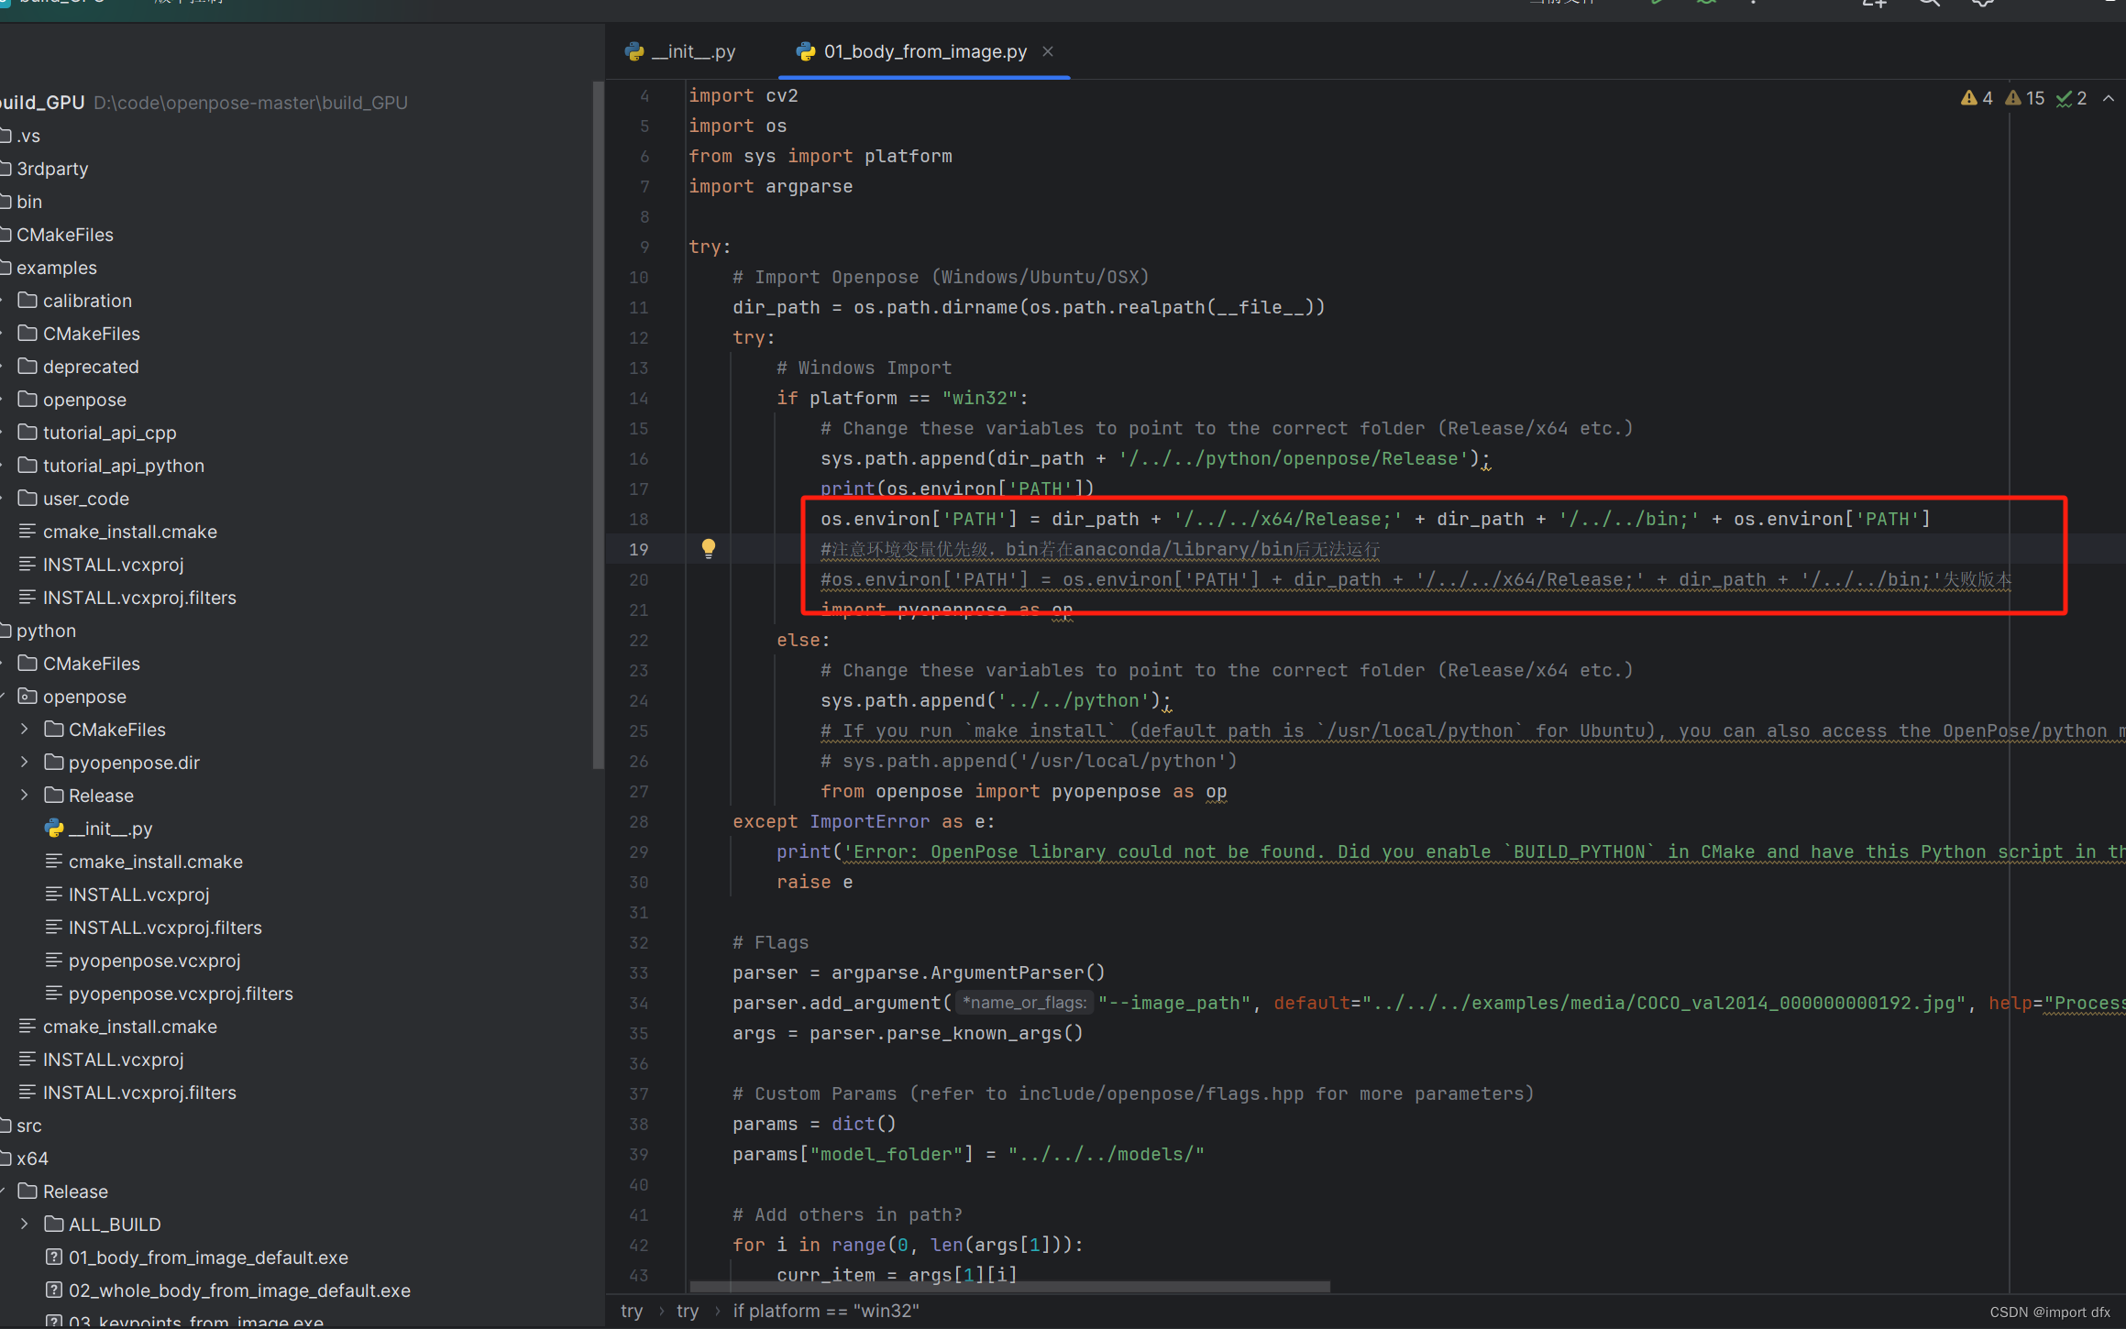Screen dimensions: 2126x1329
Task: Click the Python icon on the __init__.py tab
Action: click(x=635, y=51)
